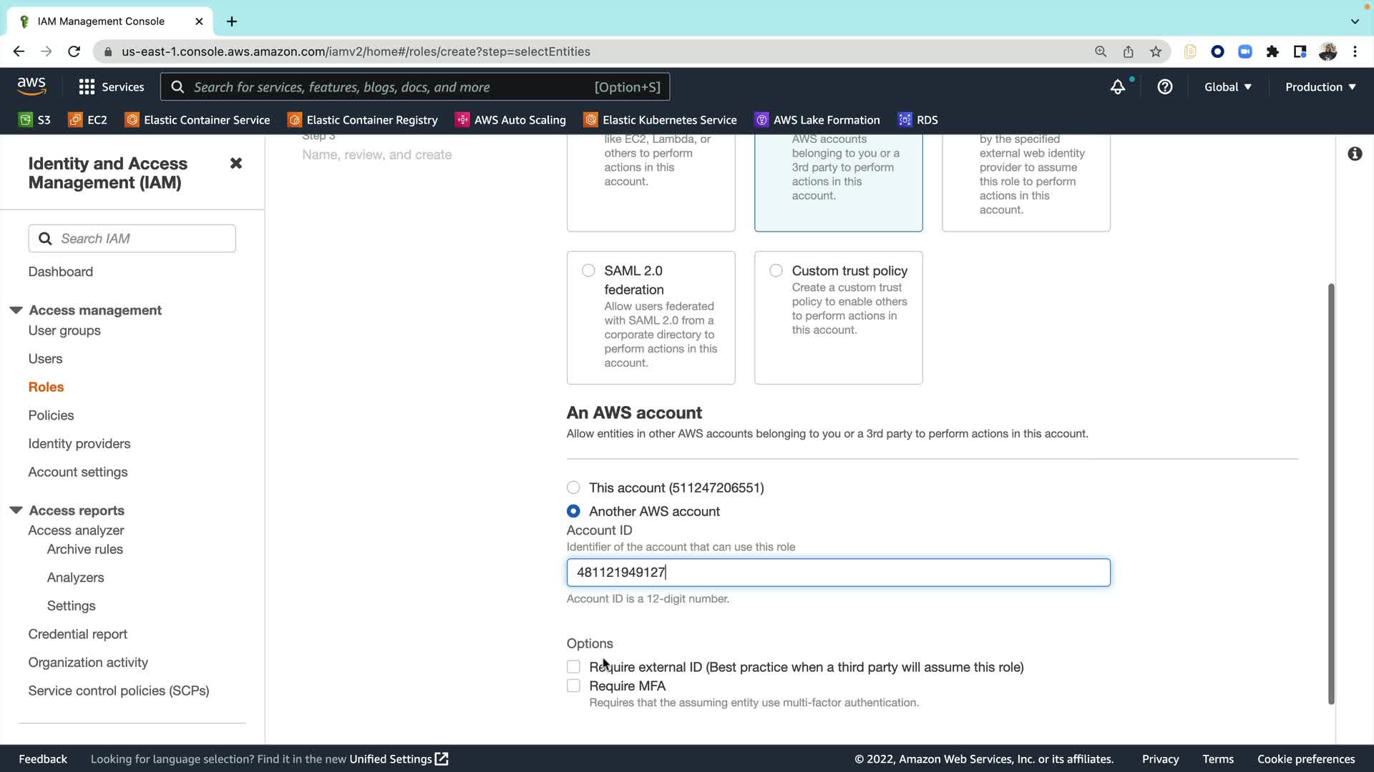The image size is (1374, 772).
Task: Close the IAM navigation sidebar
Action: [235, 164]
